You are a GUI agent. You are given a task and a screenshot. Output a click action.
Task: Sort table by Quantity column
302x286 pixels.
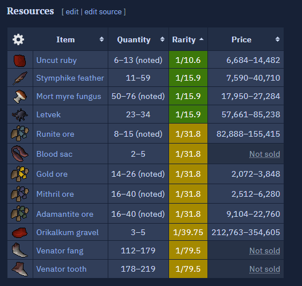(162, 39)
